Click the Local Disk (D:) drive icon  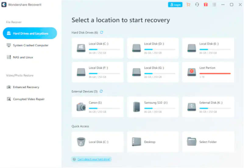pos(136,48)
